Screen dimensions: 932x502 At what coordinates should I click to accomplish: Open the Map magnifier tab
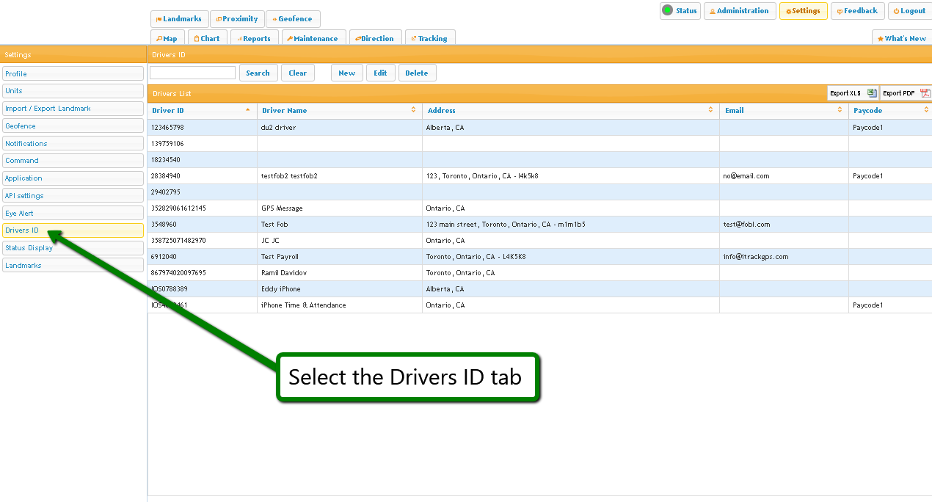pos(167,38)
